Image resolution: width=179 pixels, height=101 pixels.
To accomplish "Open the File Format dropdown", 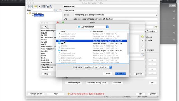I will point(98,67).
